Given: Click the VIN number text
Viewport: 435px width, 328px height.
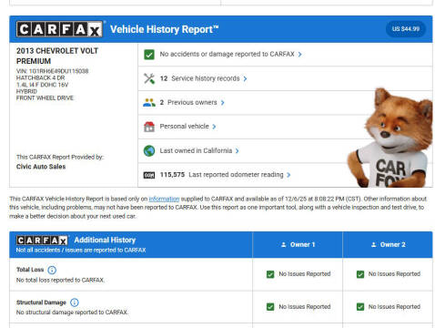Looking at the screenshot, I should click(53, 71).
